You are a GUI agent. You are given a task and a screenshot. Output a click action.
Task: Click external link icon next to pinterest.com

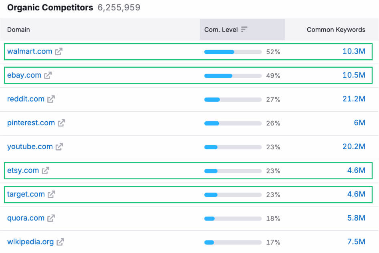pos(61,123)
